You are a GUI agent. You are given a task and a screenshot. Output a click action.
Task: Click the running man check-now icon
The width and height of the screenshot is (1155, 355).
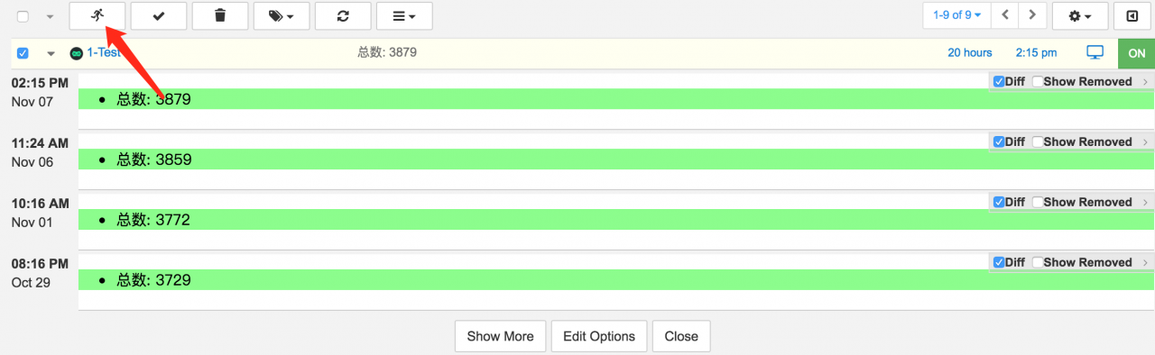97,15
